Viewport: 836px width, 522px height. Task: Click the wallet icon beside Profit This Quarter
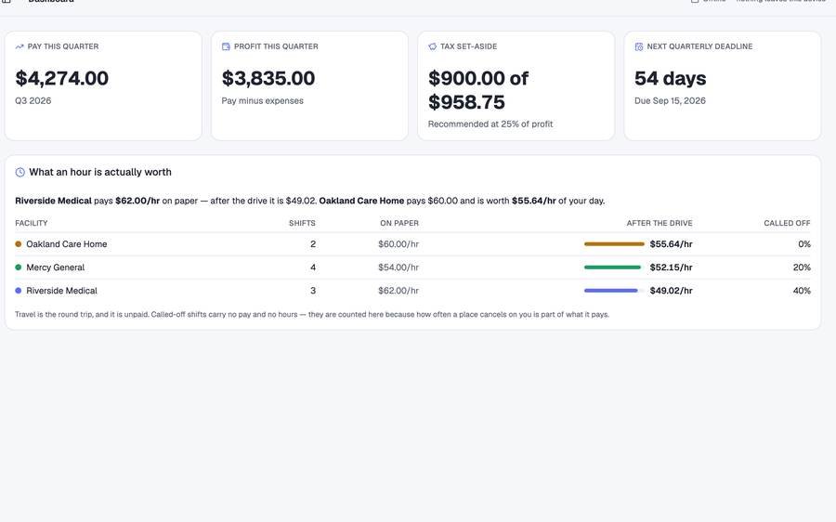[x=226, y=47]
